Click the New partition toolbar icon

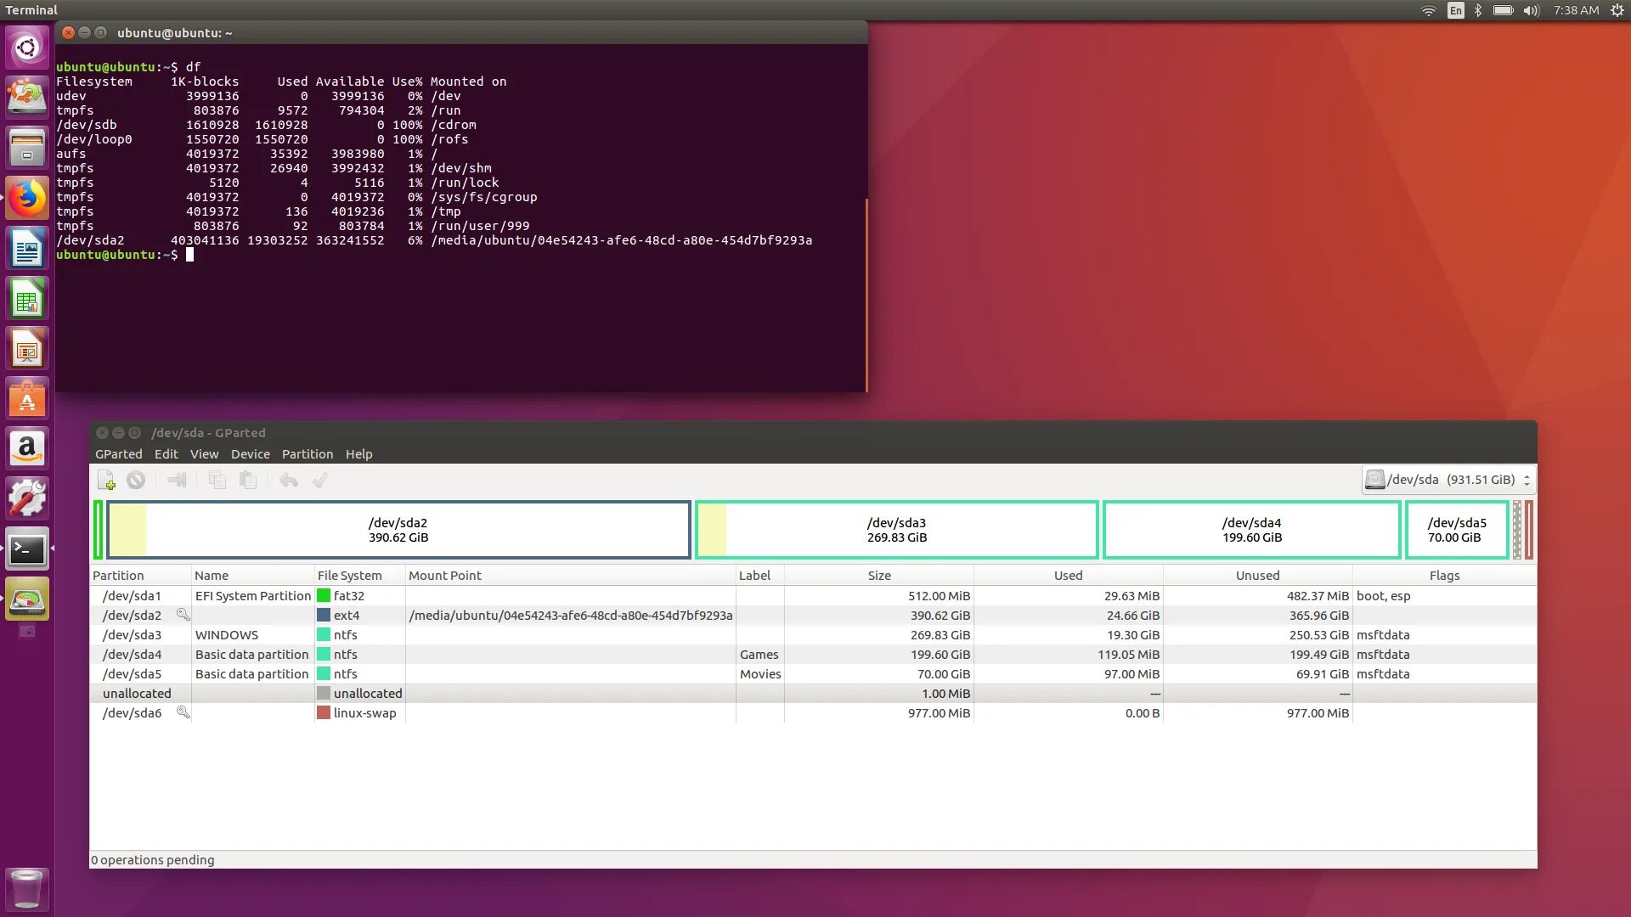106,481
